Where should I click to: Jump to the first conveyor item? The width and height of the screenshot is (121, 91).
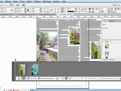pos(86,78)
